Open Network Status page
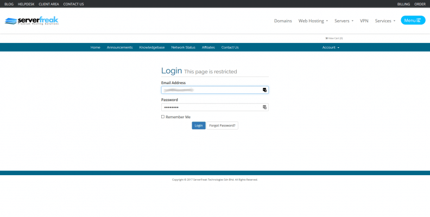This screenshot has width=430, height=217. [183, 47]
